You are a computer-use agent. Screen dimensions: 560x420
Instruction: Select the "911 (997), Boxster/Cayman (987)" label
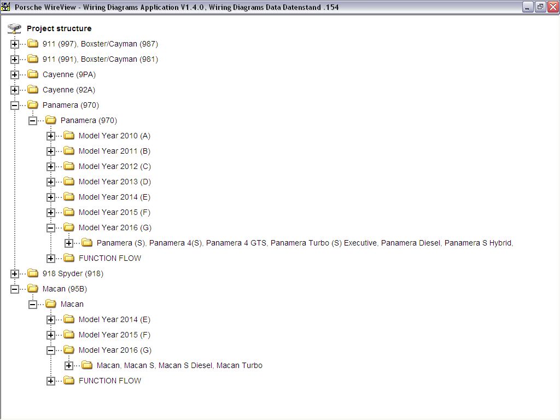coord(101,44)
